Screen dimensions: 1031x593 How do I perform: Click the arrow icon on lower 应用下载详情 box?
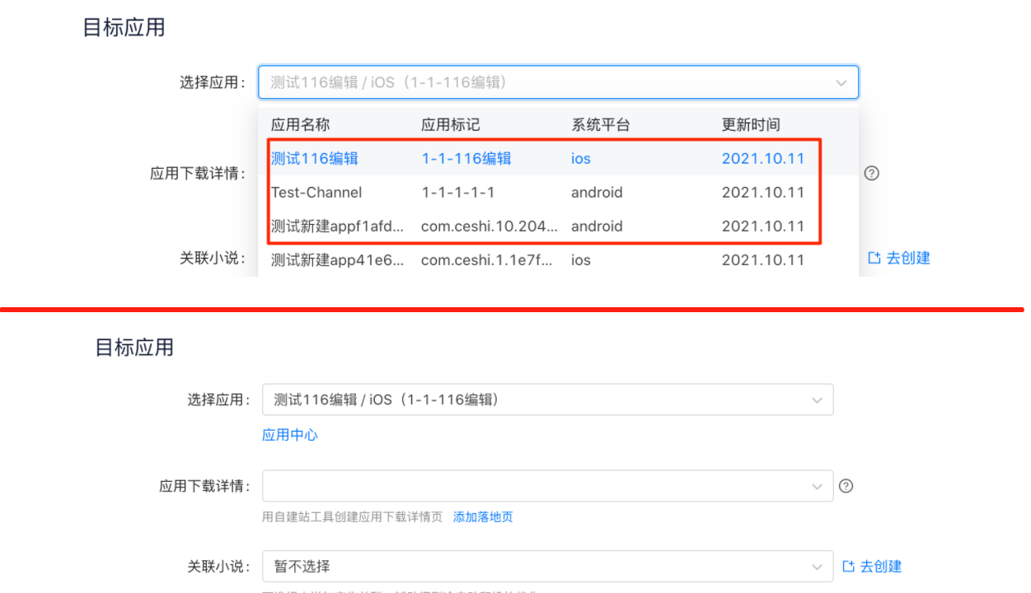(x=816, y=486)
